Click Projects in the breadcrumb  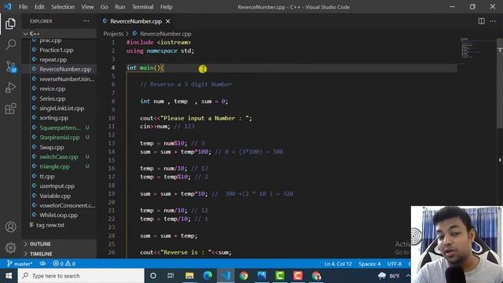click(x=113, y=34)
